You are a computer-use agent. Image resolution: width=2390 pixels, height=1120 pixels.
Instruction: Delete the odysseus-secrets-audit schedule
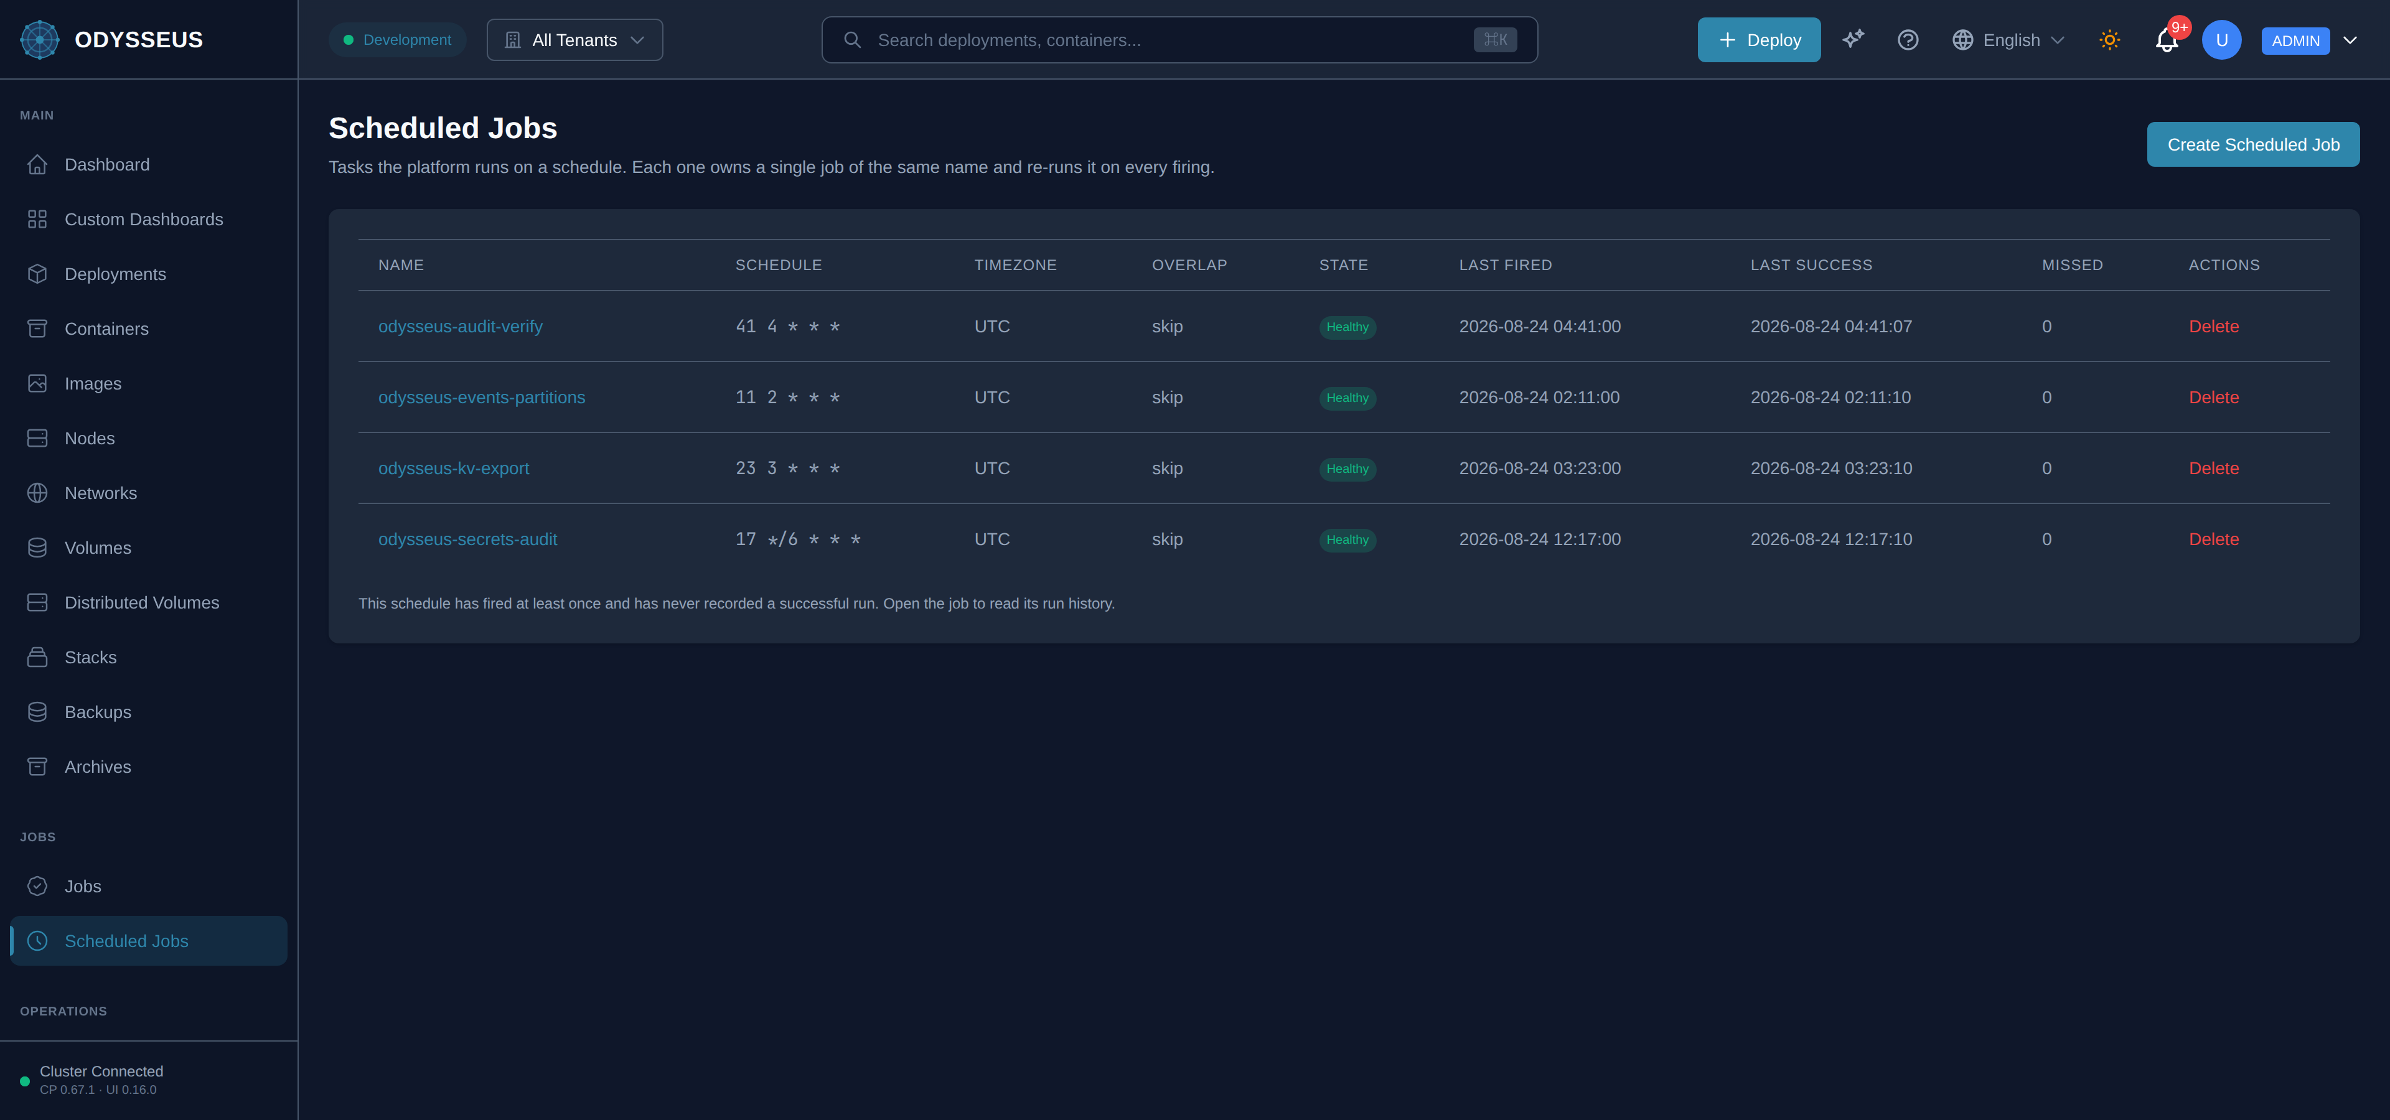click(x=2214, y=539)
